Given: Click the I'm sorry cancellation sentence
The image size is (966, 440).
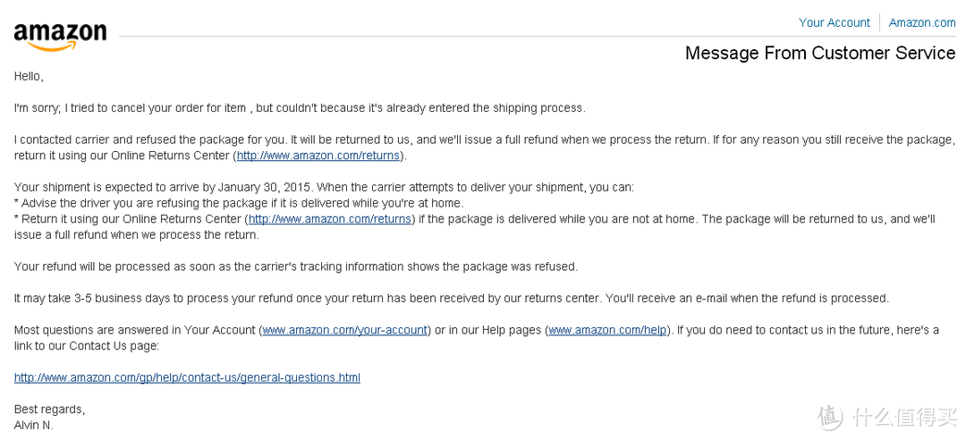Looking at the screenshot, I should (300, 108).
